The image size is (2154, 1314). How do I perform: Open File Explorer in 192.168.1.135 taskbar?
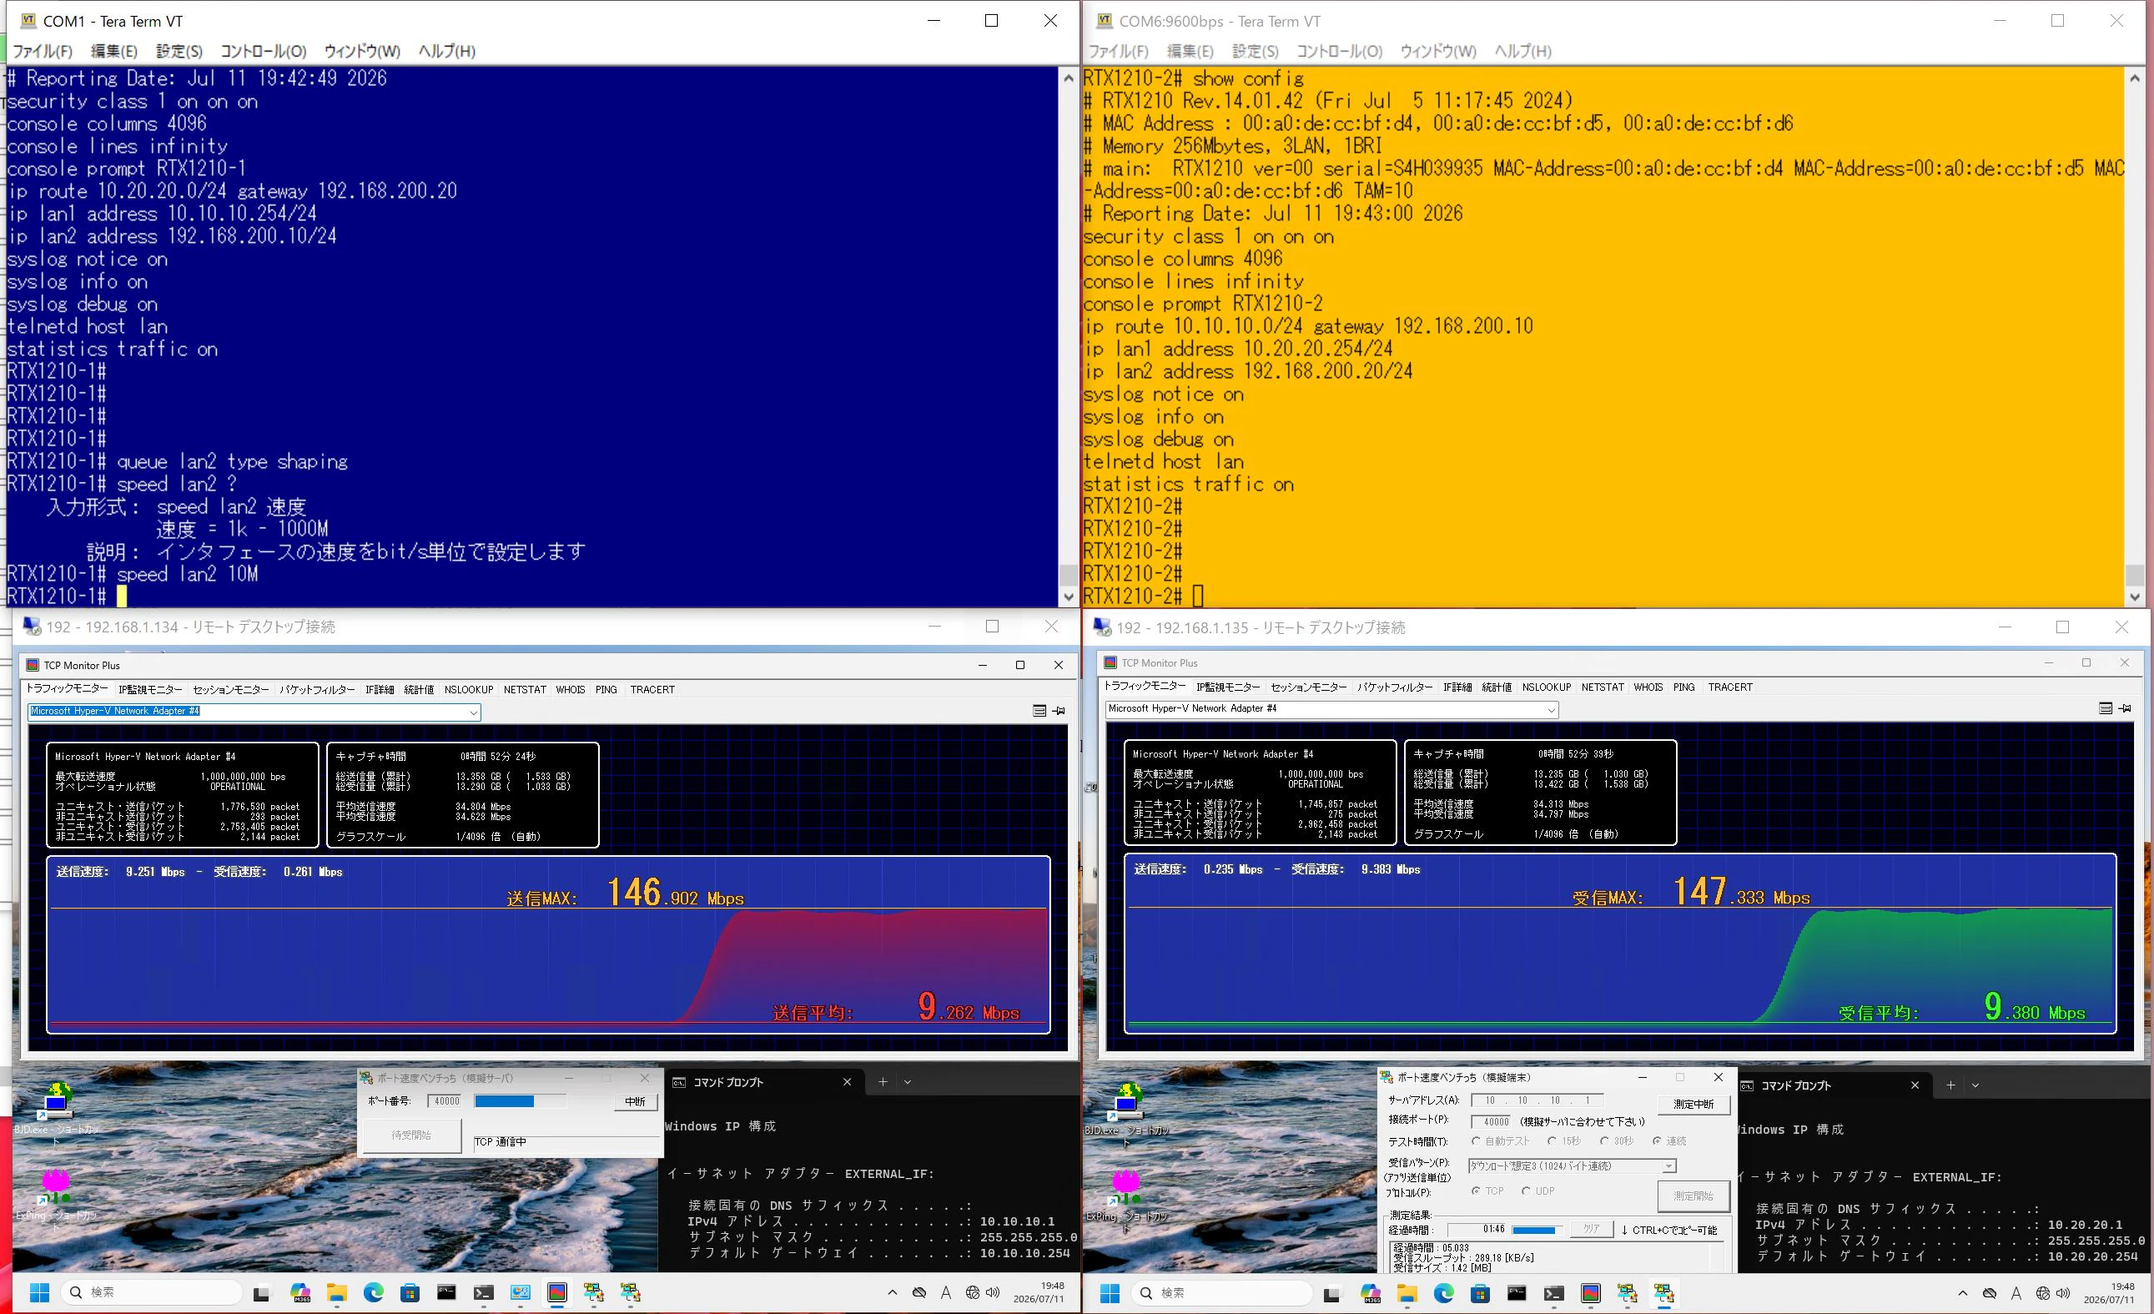point(1407,1293)
